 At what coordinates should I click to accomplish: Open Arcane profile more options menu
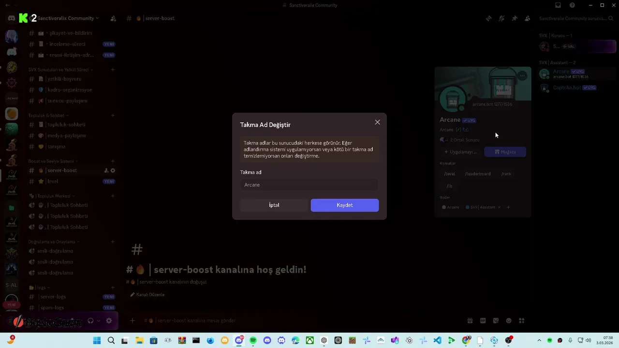tap(522, 75)
